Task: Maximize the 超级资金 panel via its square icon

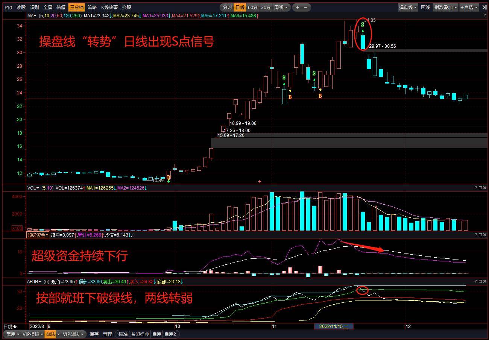Action: click(480, 235)
